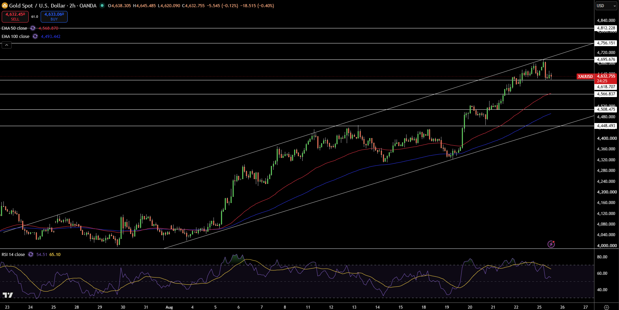Click the 4,448.493 horizontal line price label

click(x=606, y=126)
